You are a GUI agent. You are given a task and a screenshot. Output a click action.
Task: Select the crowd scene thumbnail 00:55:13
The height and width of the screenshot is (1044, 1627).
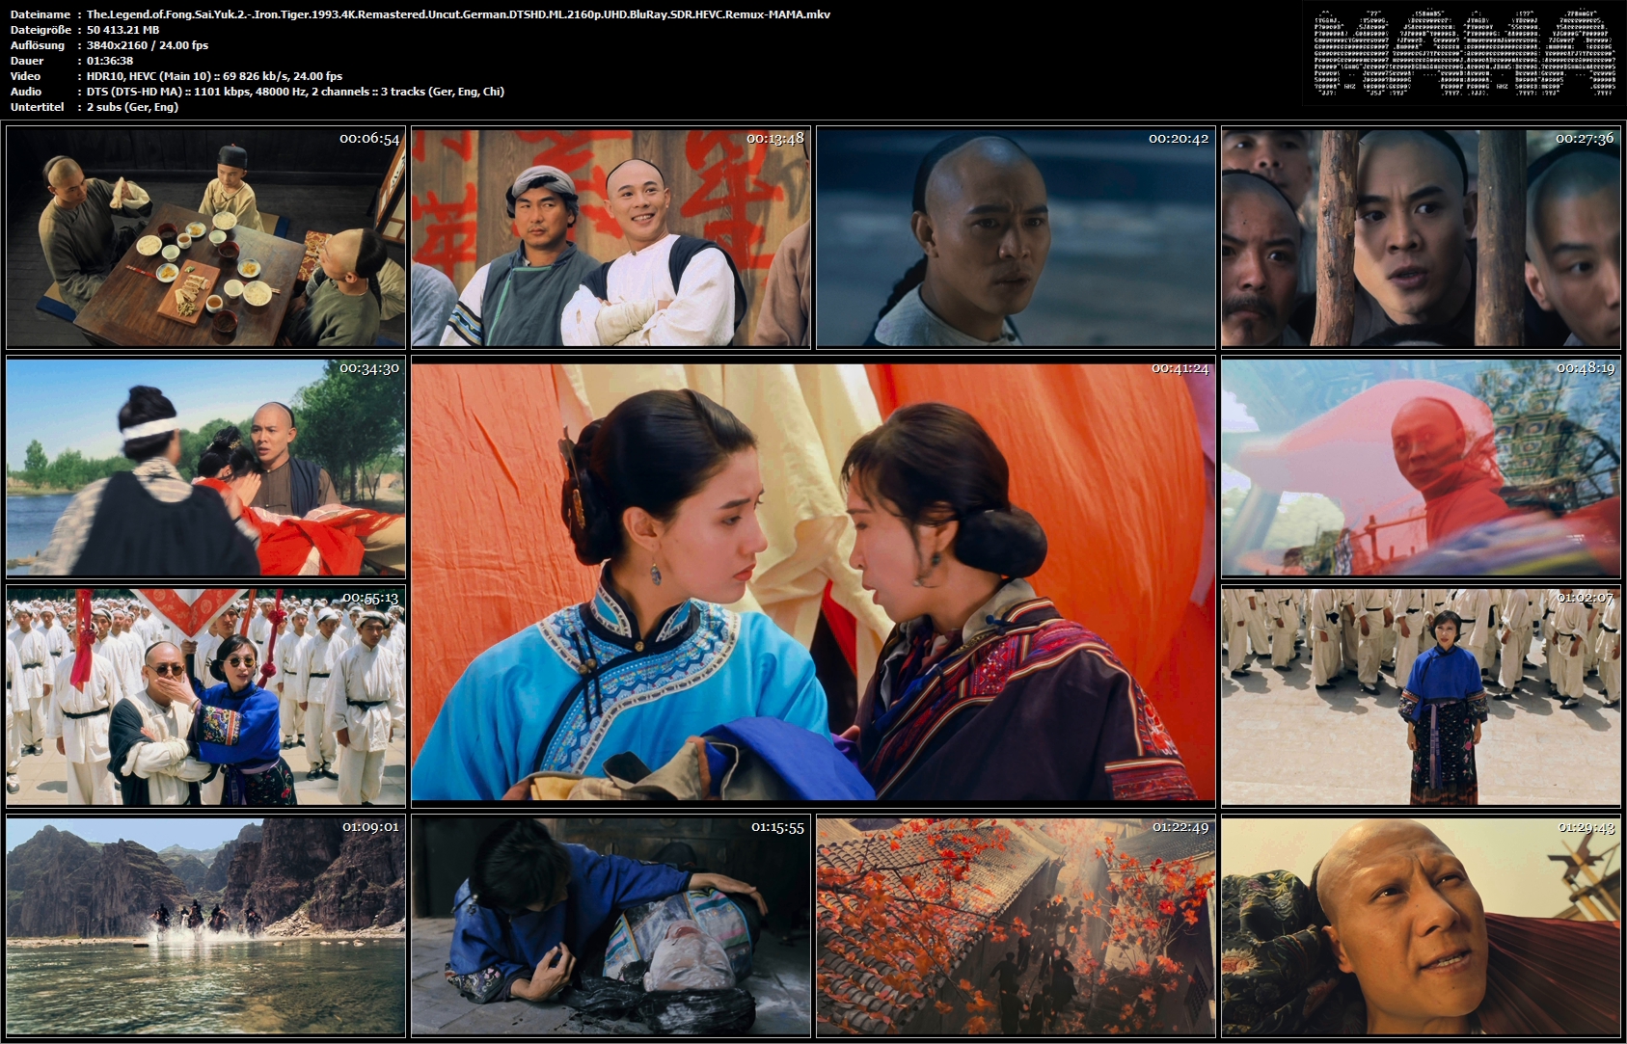click(x=205, y=696)
